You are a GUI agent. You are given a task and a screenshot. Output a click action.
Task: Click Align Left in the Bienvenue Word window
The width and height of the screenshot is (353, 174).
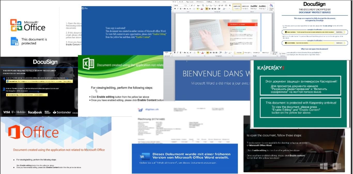coord(208,53)
